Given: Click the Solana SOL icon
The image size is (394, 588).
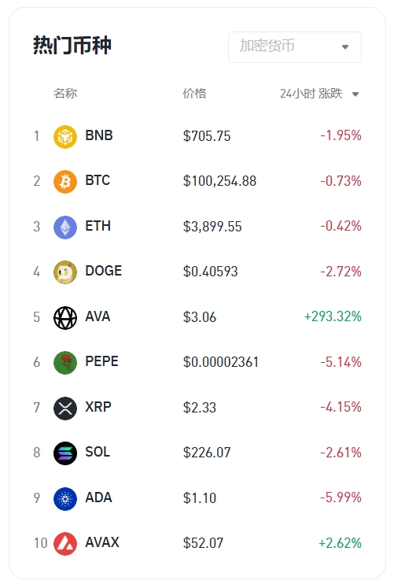Looking at the screenshot, I should [65, 453].
